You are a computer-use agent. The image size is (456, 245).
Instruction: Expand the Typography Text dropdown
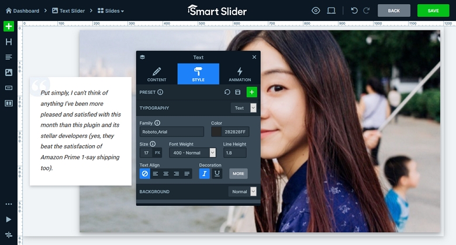[243, 108]
